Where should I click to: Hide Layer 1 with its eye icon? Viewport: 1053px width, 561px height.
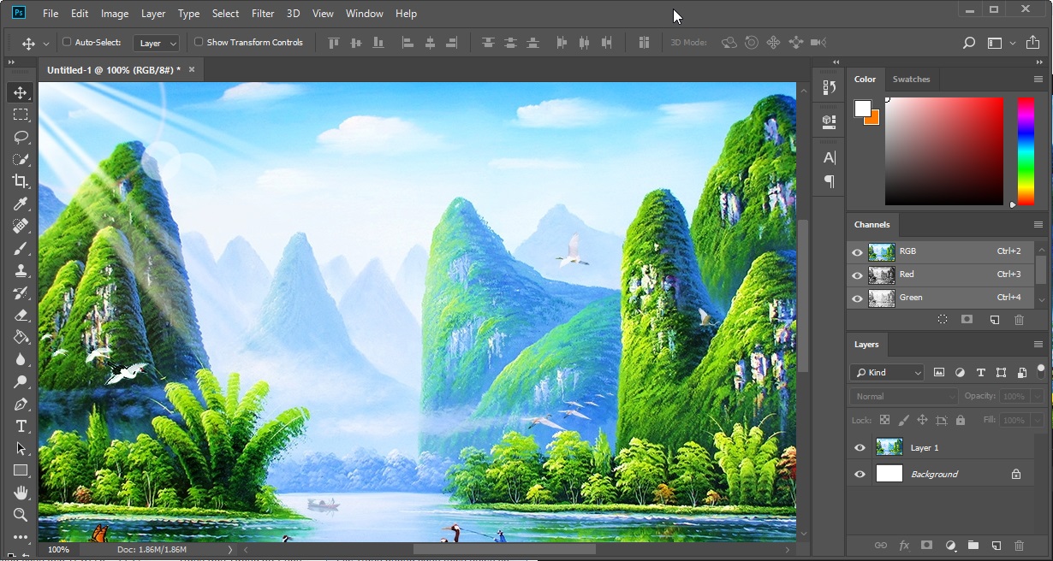[860, 448]
